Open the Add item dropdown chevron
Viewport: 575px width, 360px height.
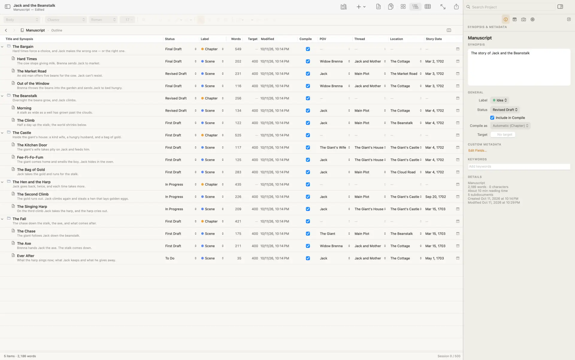coord(364,7)
